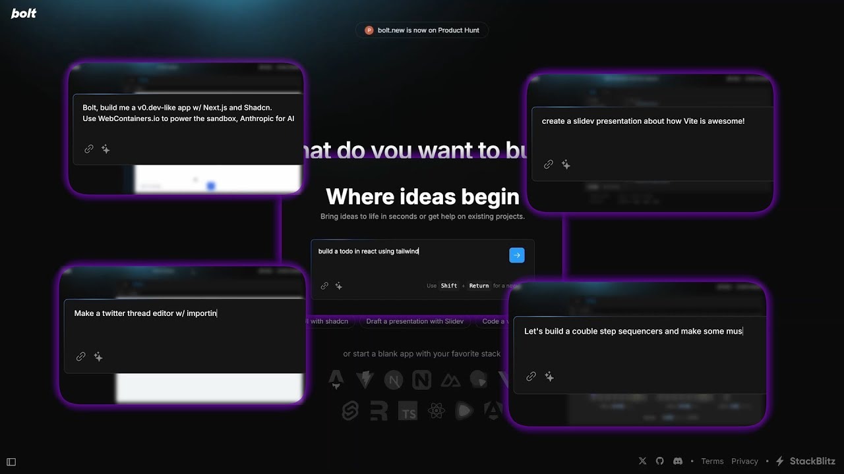The height and width of the screenshot is (474, 844).
Task: Open the bolt.new Product Hunt announcement
Action: (x=422, y=30)
